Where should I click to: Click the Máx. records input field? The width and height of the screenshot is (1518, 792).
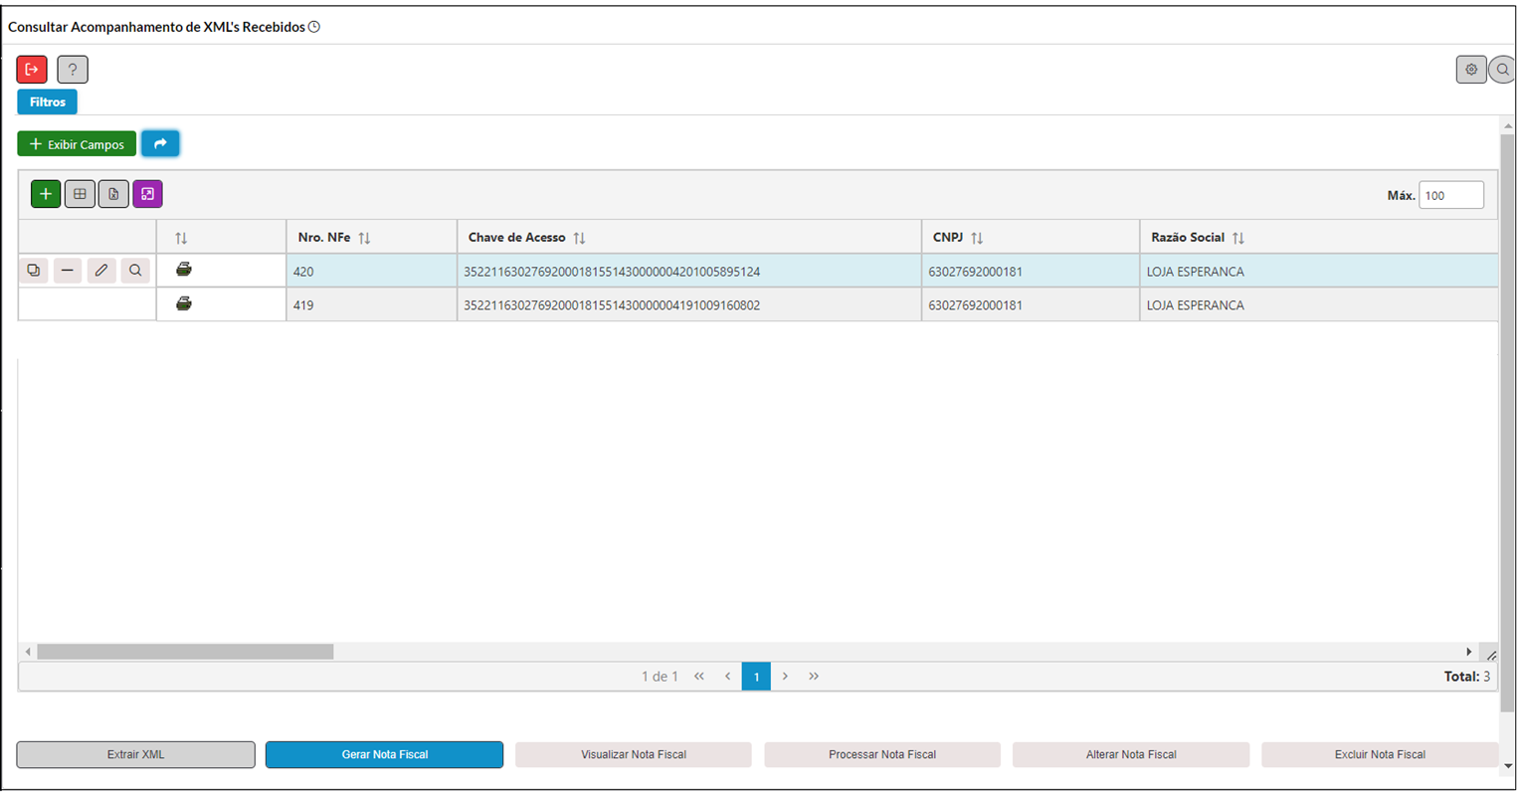pyautogui.click(x=1450, y=195)
